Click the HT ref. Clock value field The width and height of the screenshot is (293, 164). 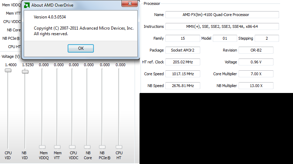[182, 62]
